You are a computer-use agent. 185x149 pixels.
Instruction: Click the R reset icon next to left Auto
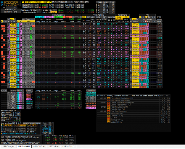tap(15, 19)
